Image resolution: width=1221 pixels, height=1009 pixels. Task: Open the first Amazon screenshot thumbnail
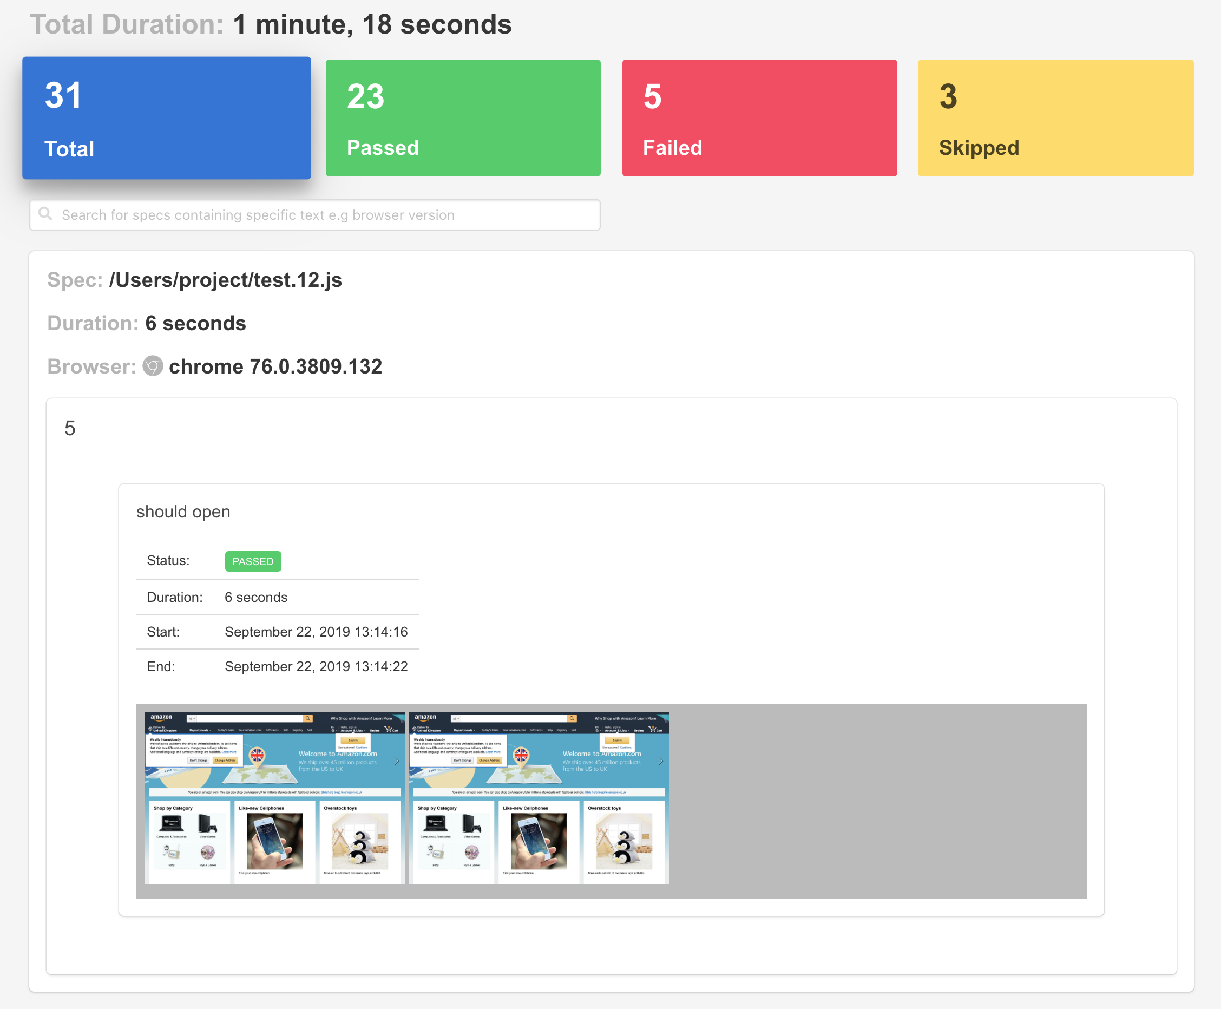(x=274, y=798)
